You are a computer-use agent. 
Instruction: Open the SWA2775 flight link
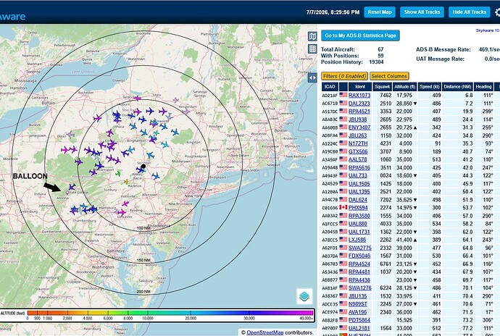359,248
